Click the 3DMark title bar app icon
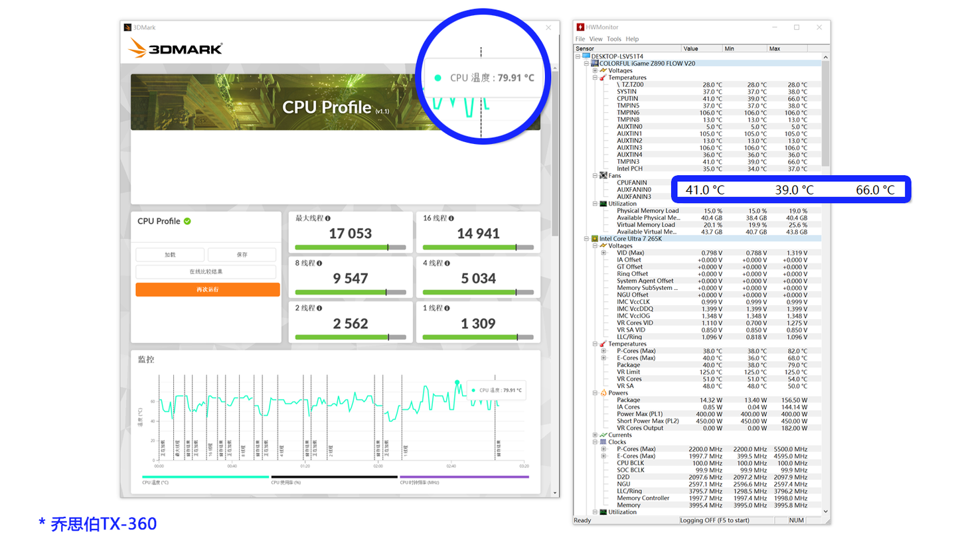Screen dimensions: 956x546 pyautogui.click(x=127, y=27)
